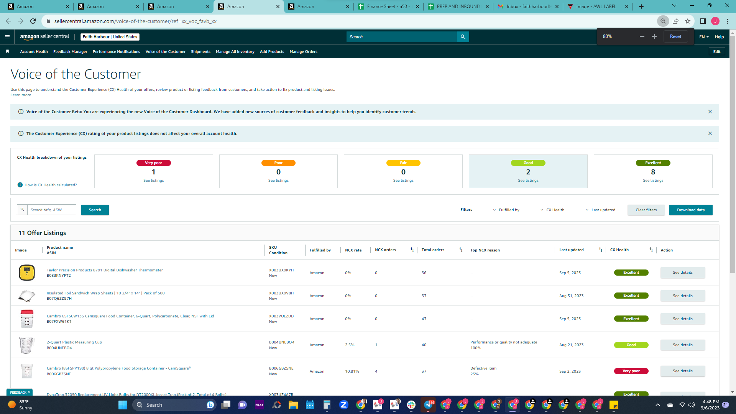Viewport: 736px width, 414px height.
Task: Open Performance Notifications in navigation bar
Action: tap(117, 51)
